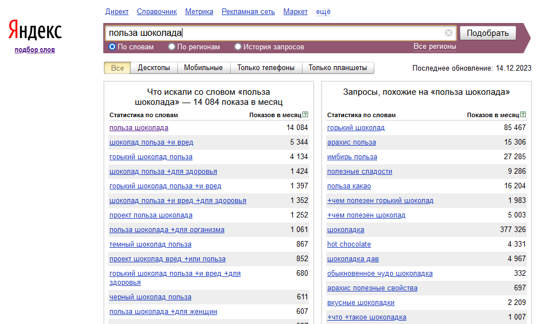Open 'арахис полезные свойства' link
The image size is (559, 324).
[x=372, y=288]
